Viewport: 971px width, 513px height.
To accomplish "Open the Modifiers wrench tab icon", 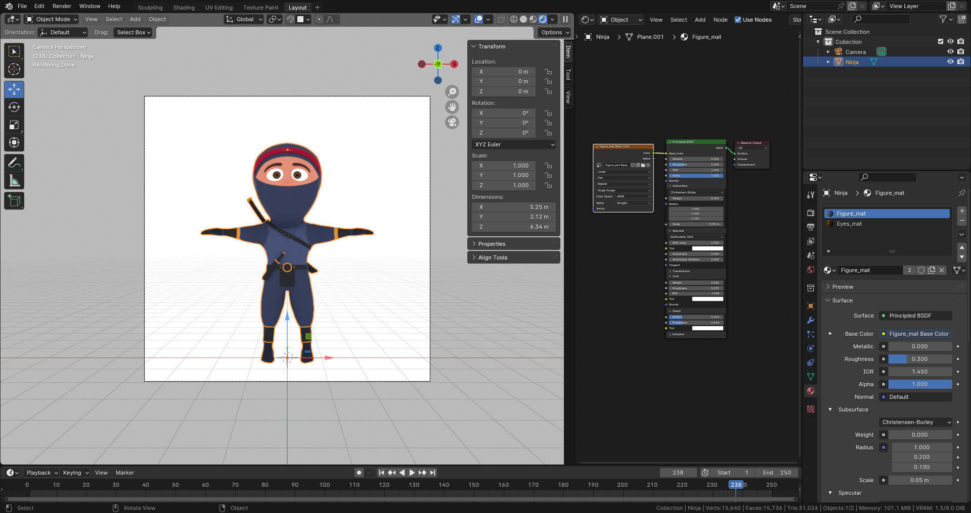I will [x=811, y=320].
